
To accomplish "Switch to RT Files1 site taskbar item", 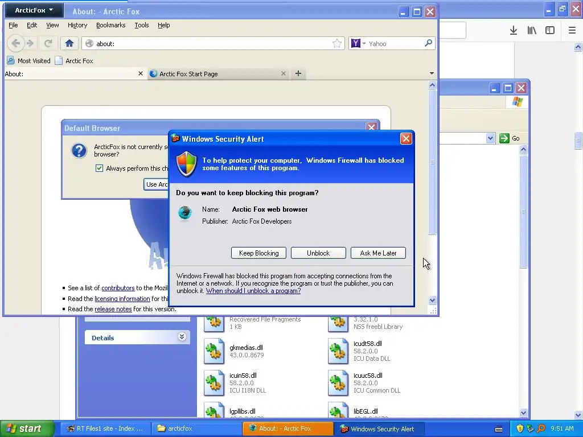I will click(105, 428).
